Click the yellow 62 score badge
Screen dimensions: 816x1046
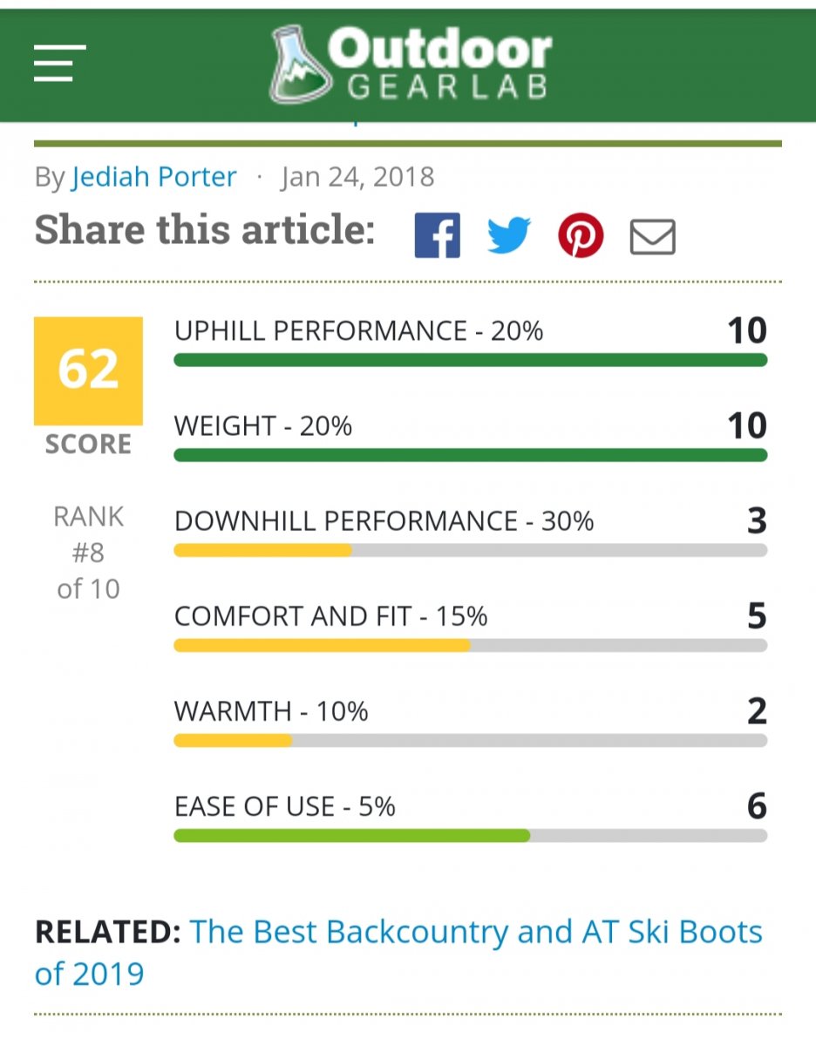pyautogui.click(x=88, y=370)
